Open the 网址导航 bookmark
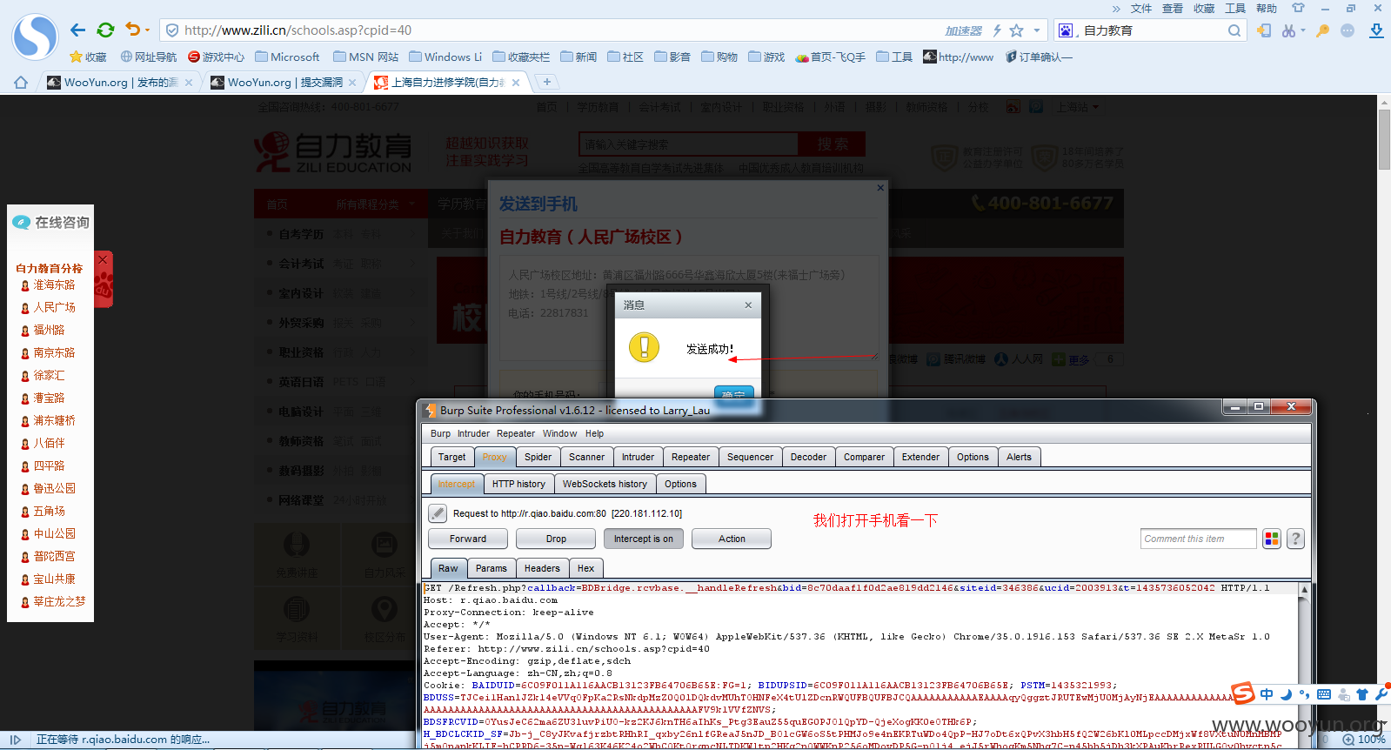Viewport: 1391px width, 750px height. [149, 57]
